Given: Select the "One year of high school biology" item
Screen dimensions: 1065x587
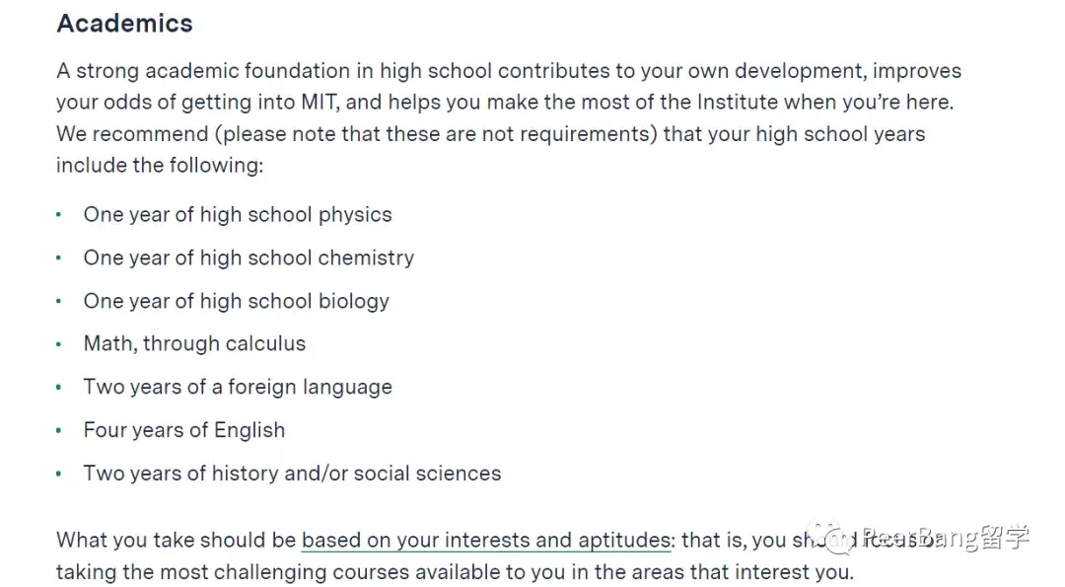Looking at the screenshot, I should coord(237,302).
